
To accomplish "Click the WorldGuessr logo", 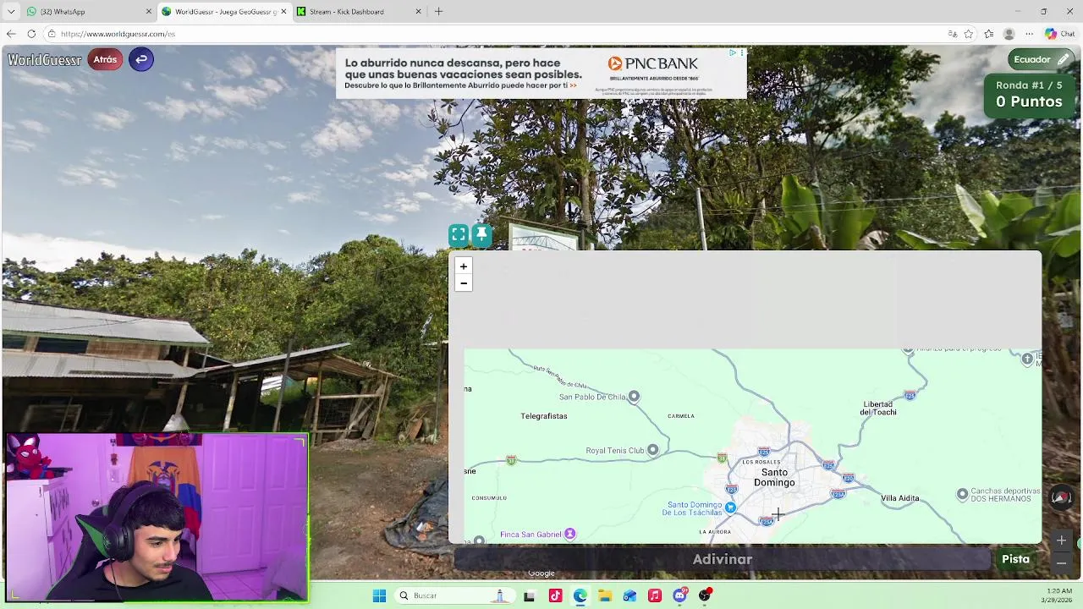I will click(x=45, y=59).
